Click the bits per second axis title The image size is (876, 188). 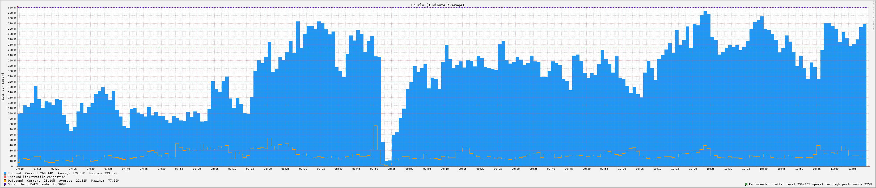click(x=3, y=87)
